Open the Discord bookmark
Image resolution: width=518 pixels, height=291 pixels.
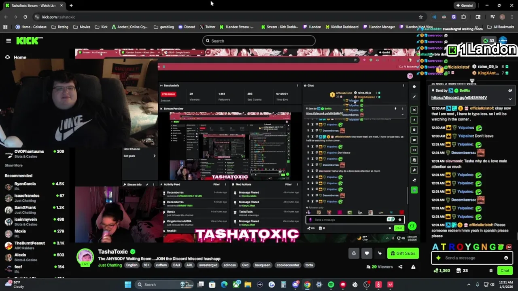(x=187, y=27)
